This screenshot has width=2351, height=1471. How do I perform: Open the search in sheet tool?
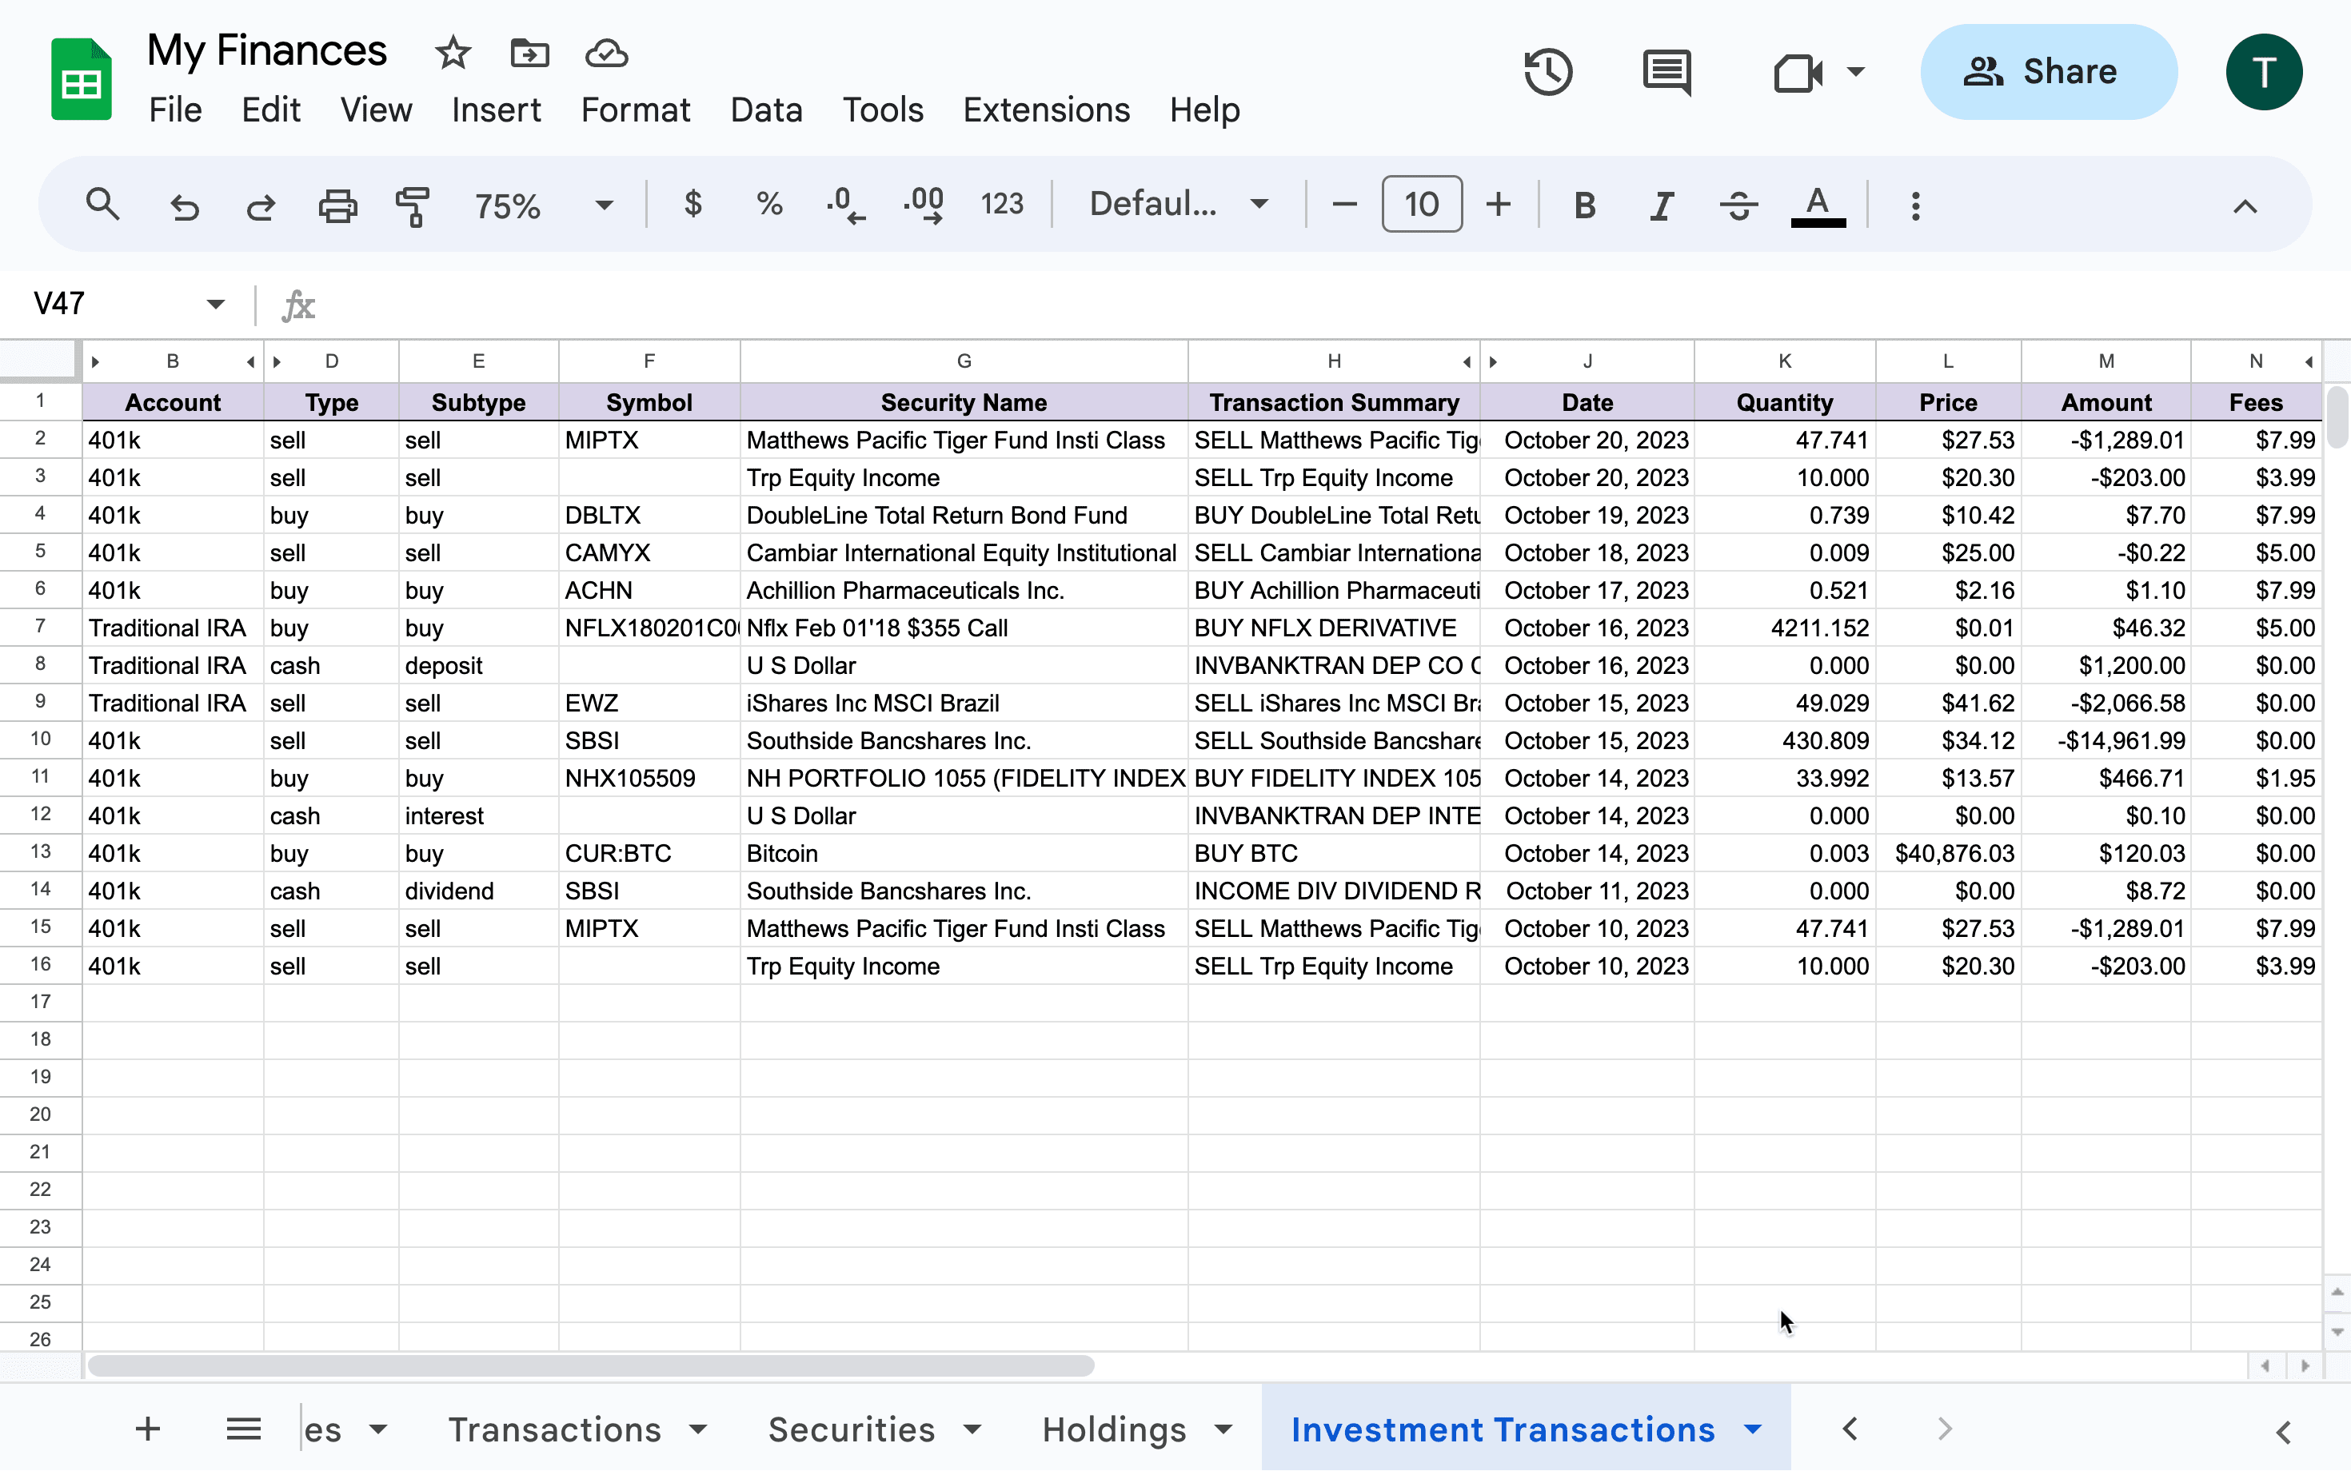click(x=103, y=205)
